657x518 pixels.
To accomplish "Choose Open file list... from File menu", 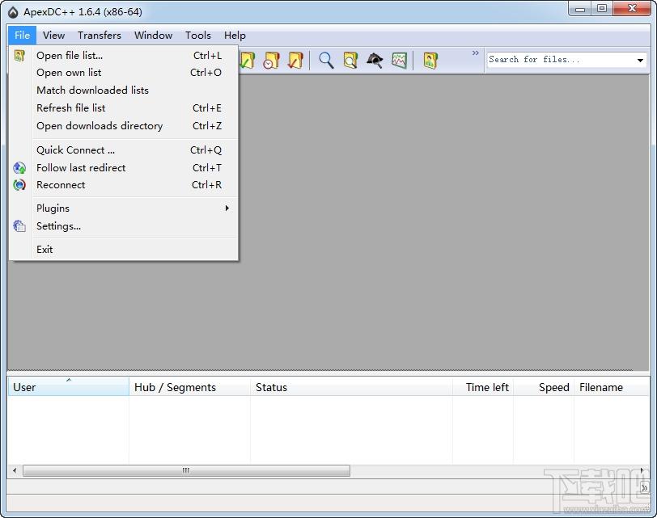I will (x=123, y=55).
